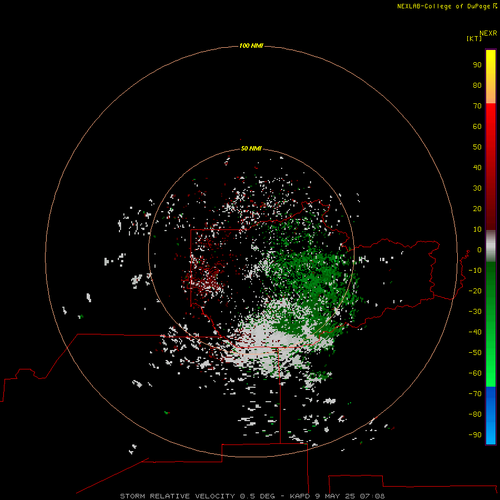Click the 60 value on the velocity scale
Screen dimensions: 500x500
(477, 126)
